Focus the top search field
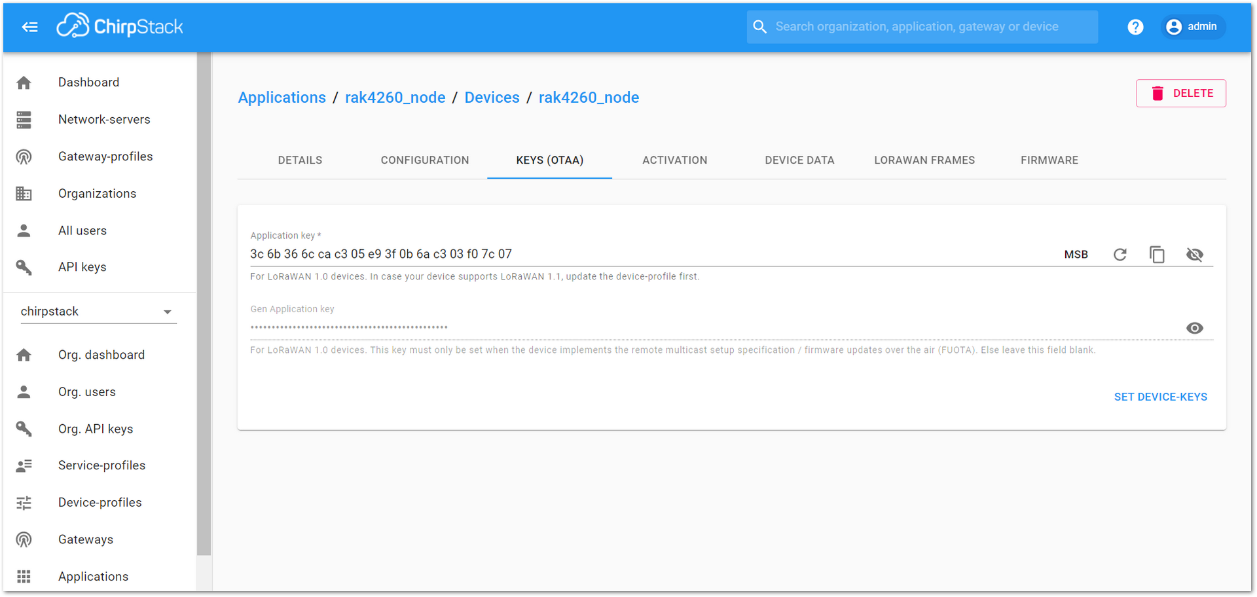This screenshot has width=1257, height=597. tap(922, 27)
